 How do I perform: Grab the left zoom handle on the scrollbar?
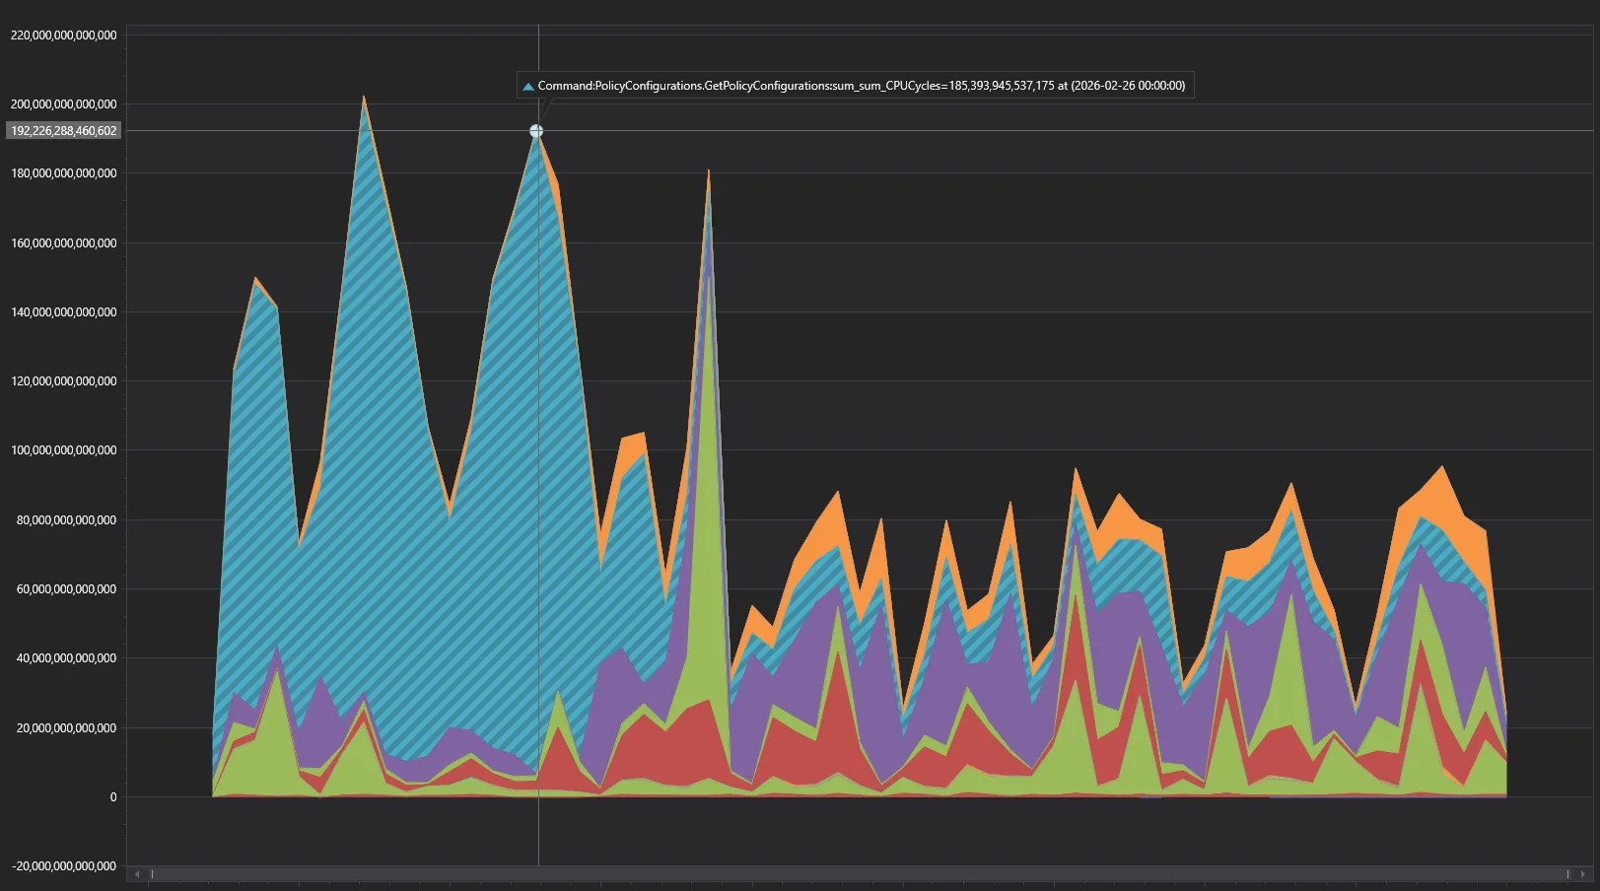152,874
